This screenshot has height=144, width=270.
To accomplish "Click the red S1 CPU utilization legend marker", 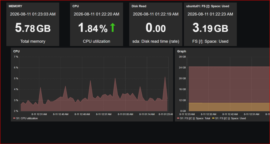I will (x=14, y=118).
